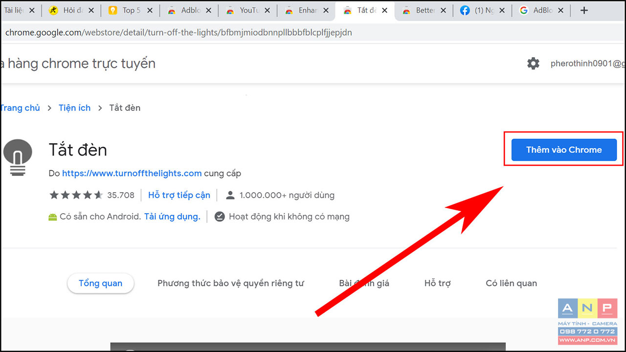Switch to the Top 5 tab
The height and width of the screenshot is (352, 626).
point(132,10)
